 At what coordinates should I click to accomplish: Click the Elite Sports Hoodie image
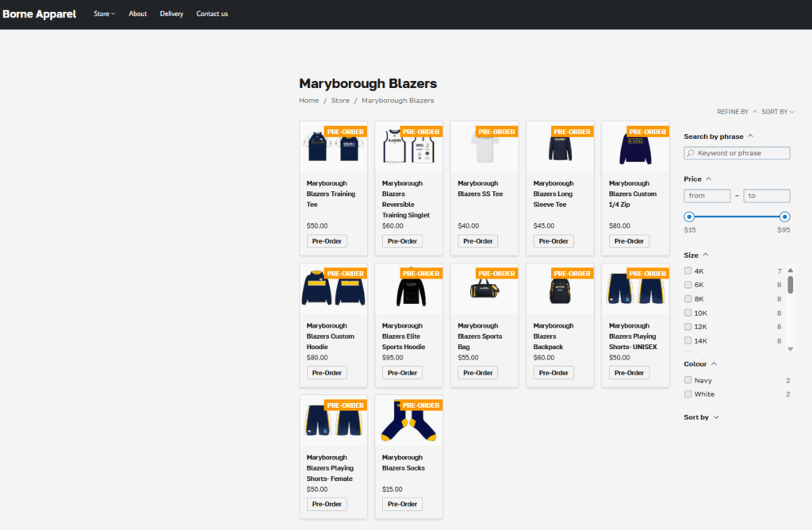(x=408, y=290)
